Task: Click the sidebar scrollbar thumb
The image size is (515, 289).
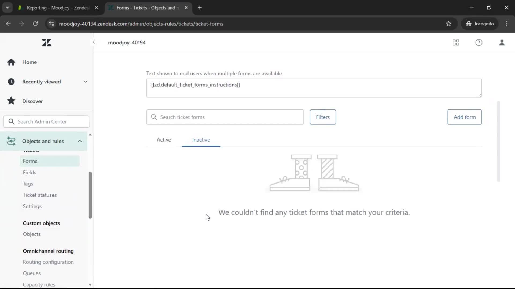Action: coord(90,195)
